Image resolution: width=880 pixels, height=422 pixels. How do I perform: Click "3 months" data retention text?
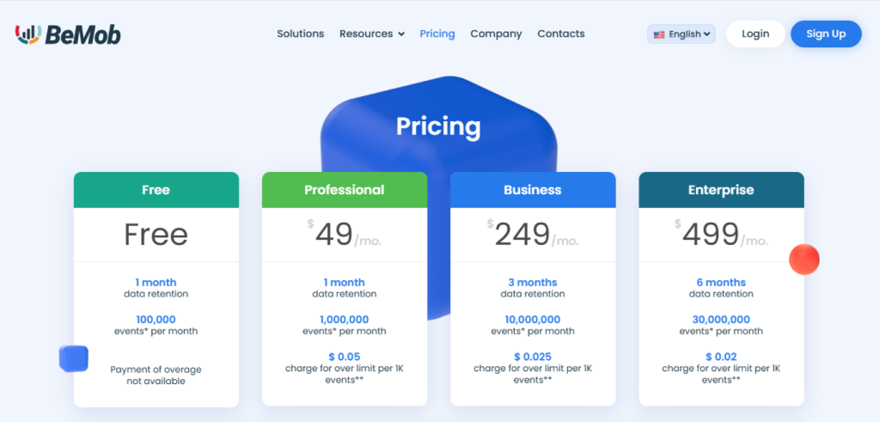533,282
